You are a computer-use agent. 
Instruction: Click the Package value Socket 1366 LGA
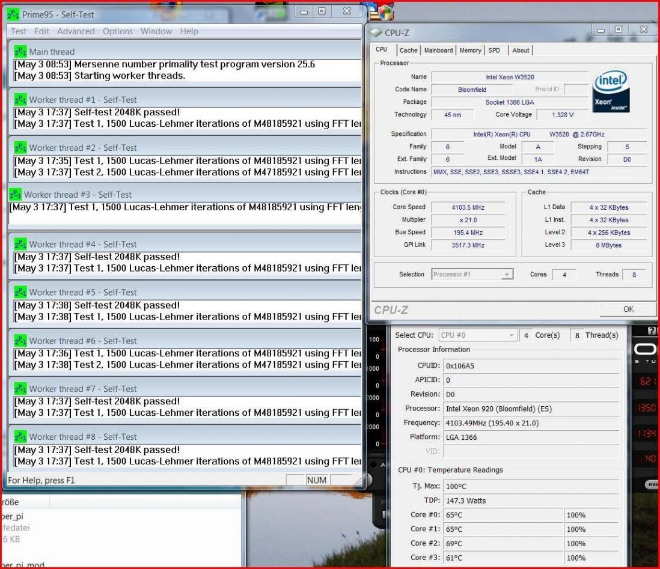pos(510,102)
